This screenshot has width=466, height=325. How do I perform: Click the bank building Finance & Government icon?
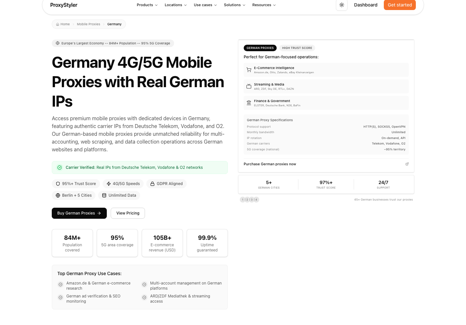pyautogui.click(x=249, y=103)
